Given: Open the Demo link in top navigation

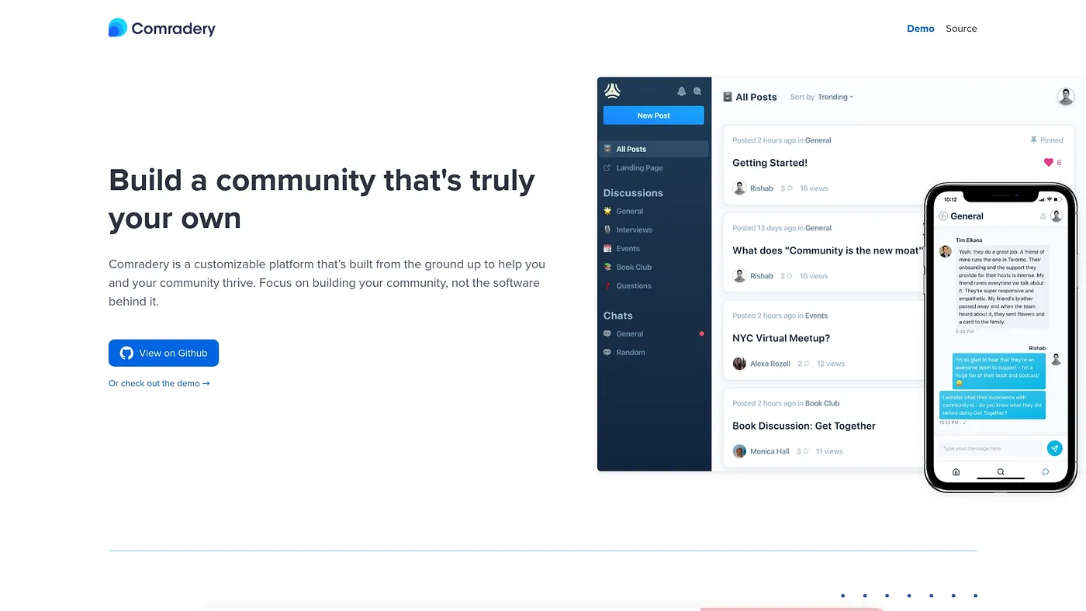Looking at the screenshot, I should (x=921, y=29).
